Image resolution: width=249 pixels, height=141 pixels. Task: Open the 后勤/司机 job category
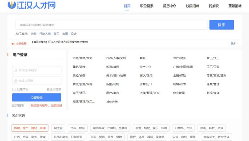113,84
